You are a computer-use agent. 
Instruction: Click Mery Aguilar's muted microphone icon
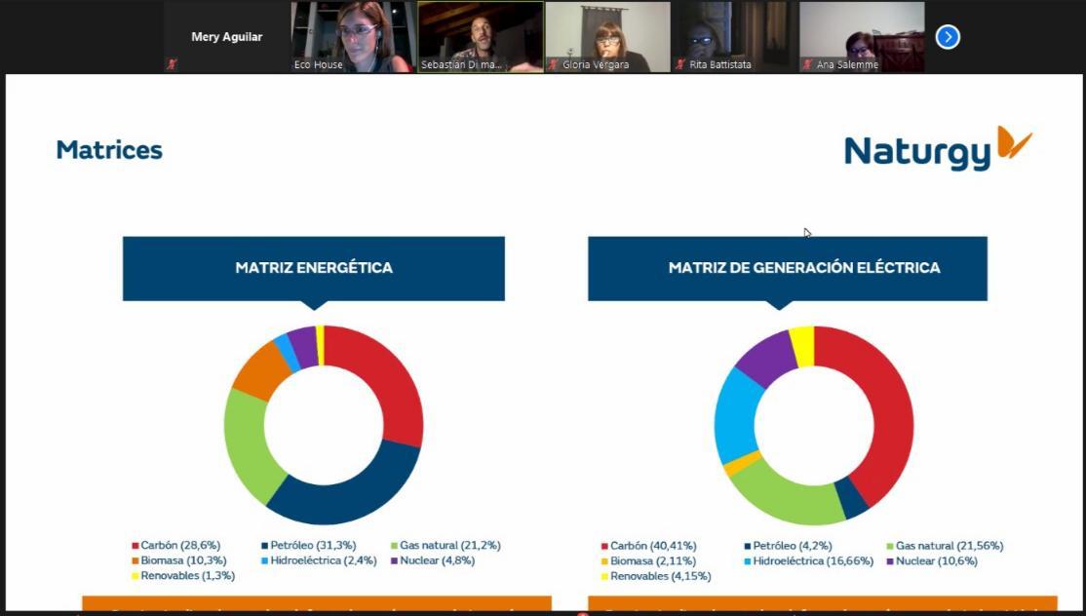pos(173,64)
